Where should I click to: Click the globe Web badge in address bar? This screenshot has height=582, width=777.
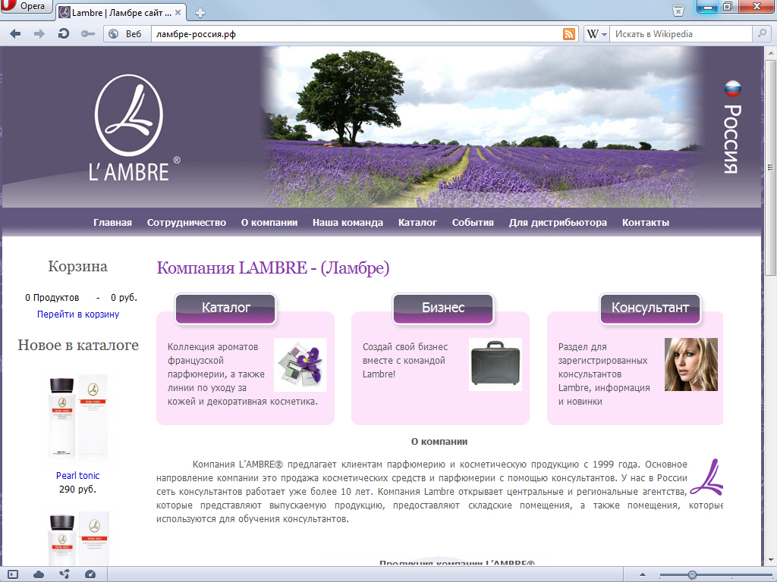(127, 33)
